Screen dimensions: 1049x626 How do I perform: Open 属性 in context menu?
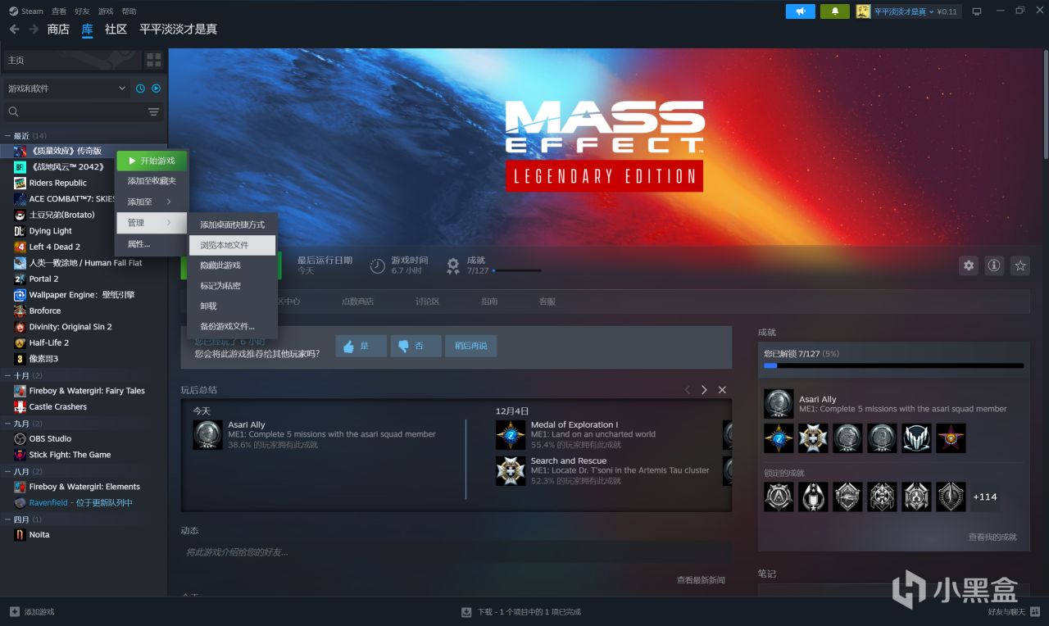(x=152, y=244)
